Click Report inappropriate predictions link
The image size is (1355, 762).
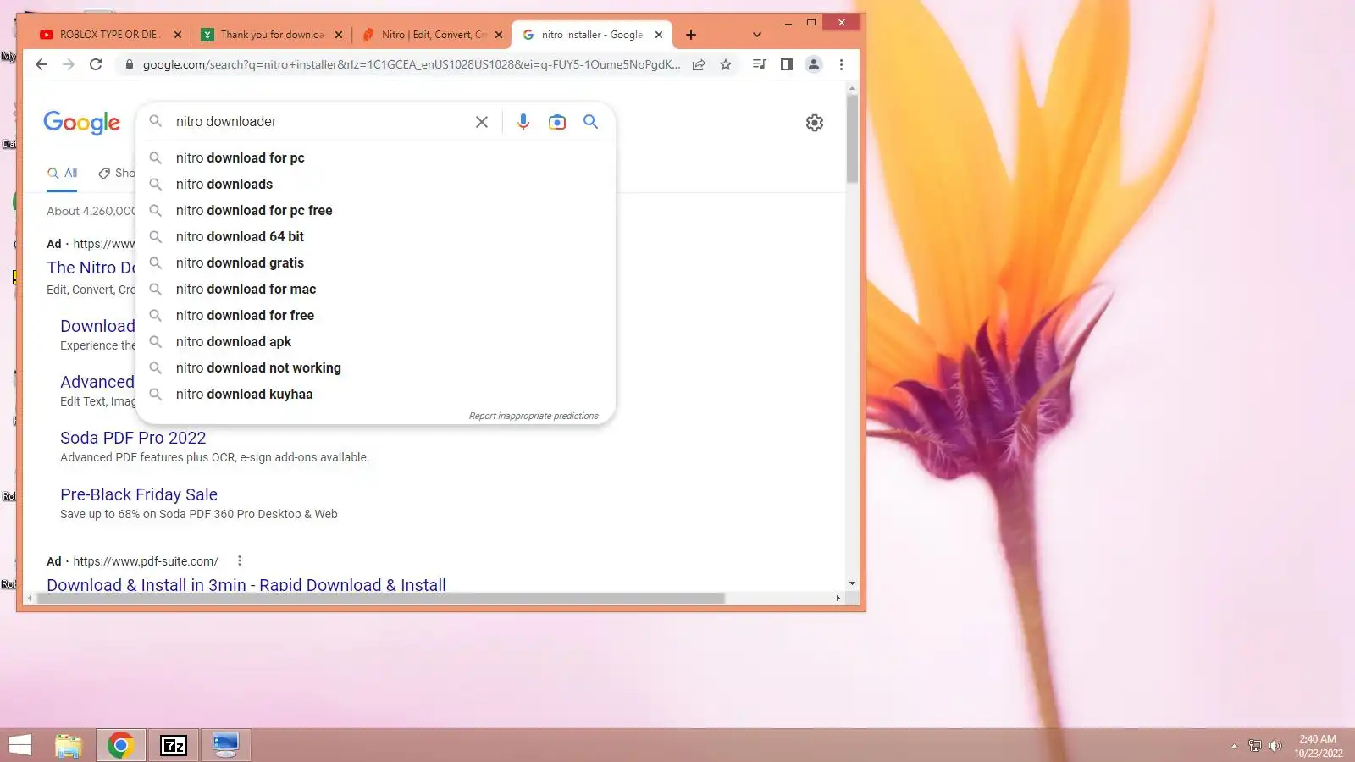point(534,416)
